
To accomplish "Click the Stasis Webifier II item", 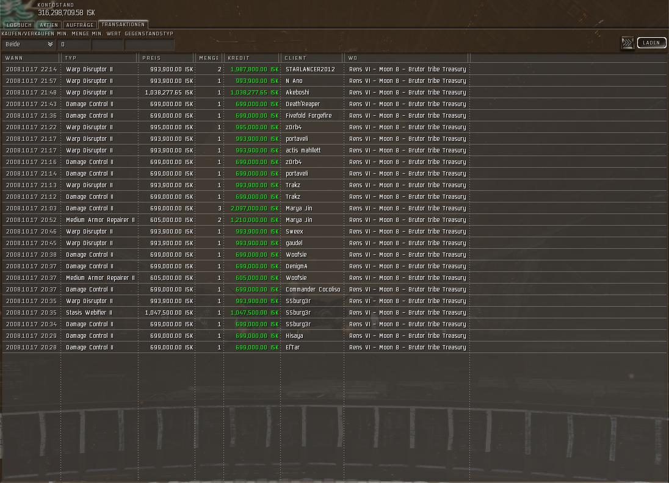I will click(89, 313).
